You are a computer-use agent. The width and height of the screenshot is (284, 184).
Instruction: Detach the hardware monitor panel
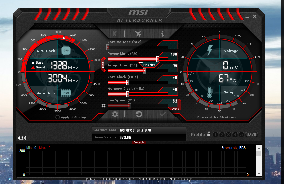[139, 142]
